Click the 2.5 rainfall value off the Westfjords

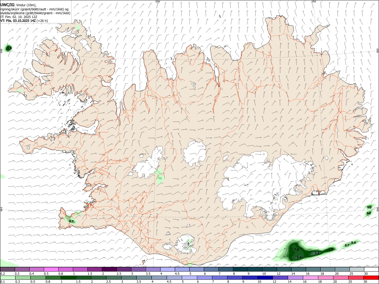9,48
